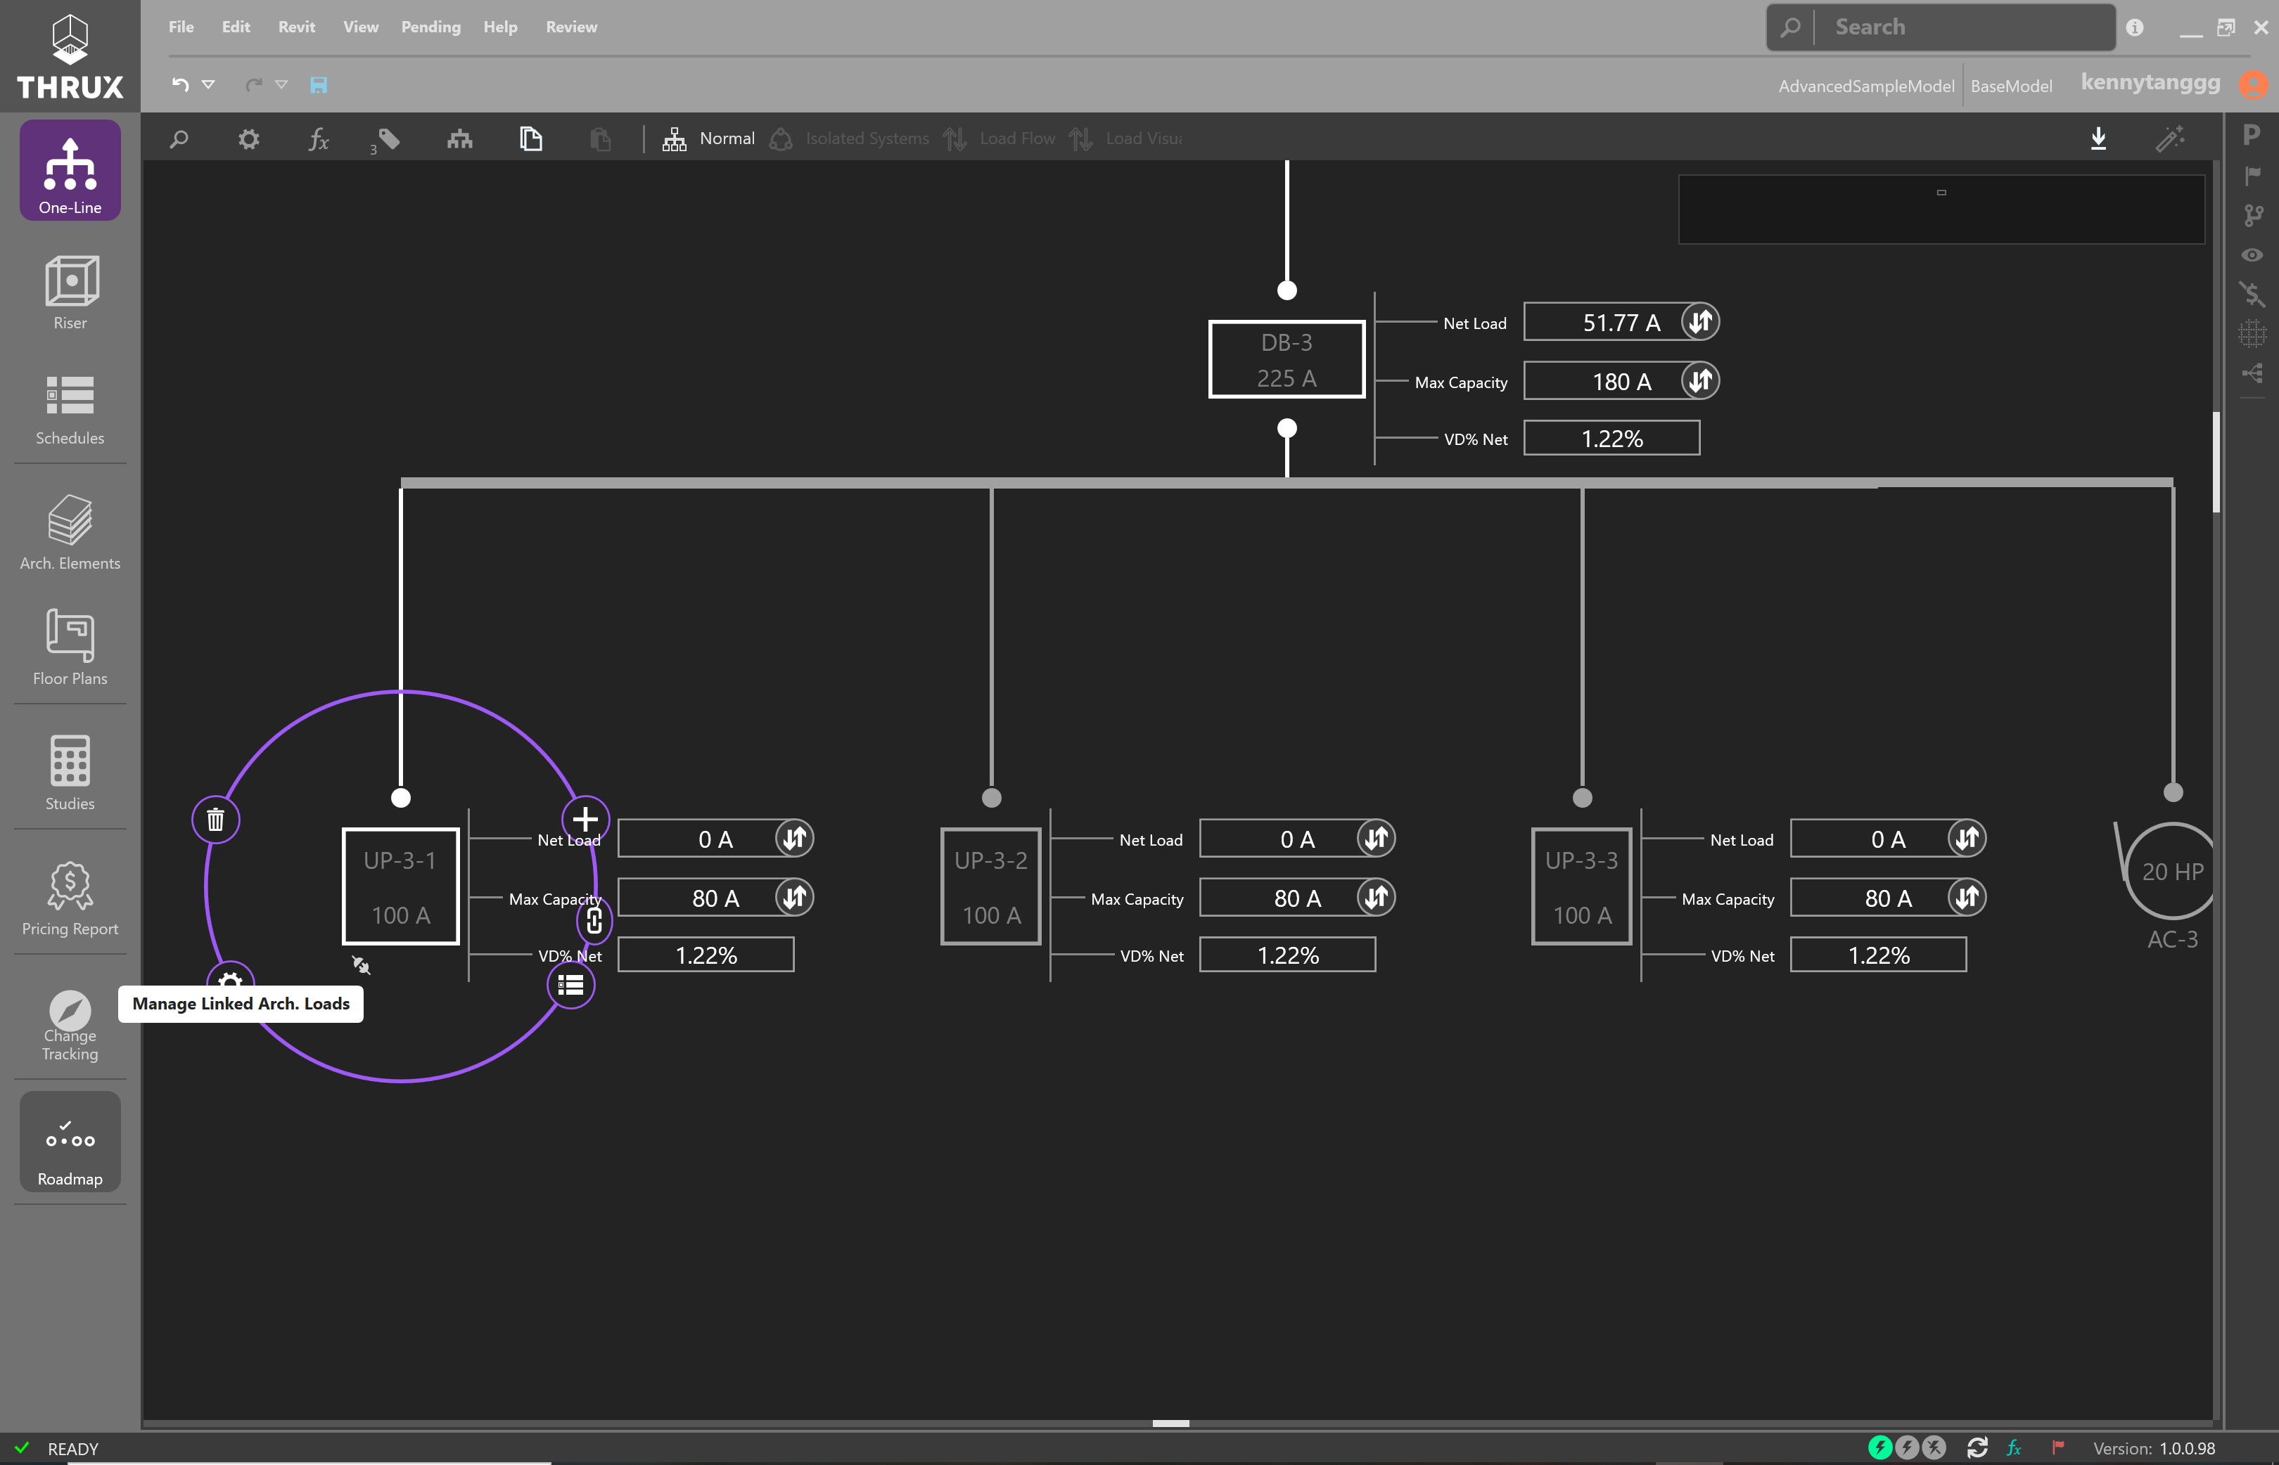Toggle the eye visibility icon in right sidebar
This screenshot has width=2279, height=1465.
coord(2252,255)
